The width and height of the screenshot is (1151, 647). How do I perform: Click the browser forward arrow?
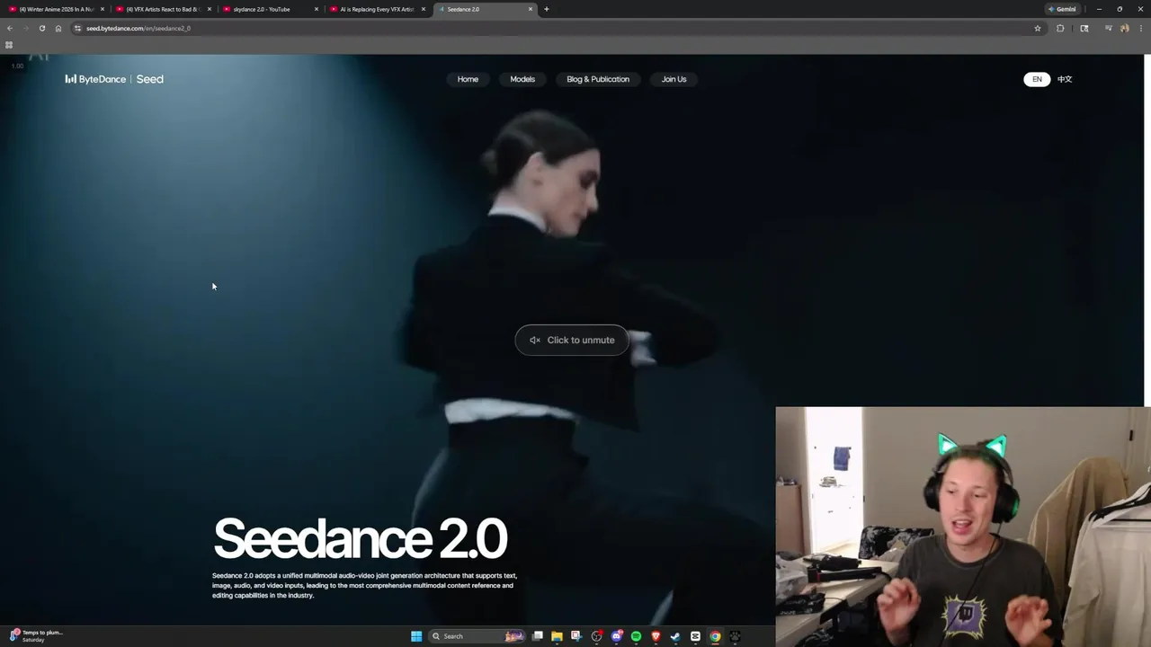pyautogui.click(x=25, y=28)
